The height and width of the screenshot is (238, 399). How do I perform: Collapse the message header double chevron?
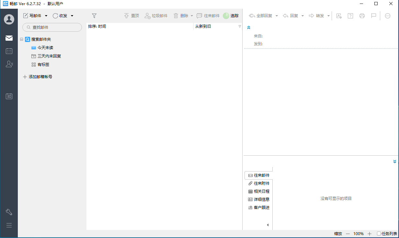pos(249,28)
